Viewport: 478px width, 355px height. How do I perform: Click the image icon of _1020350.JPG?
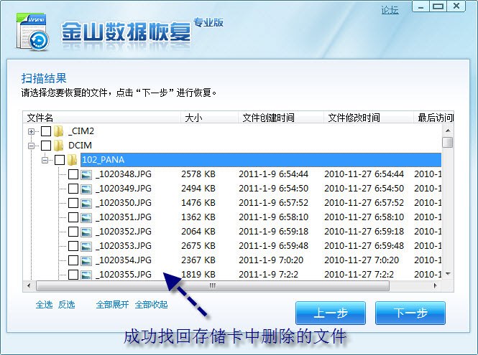(x=86, y=203)
